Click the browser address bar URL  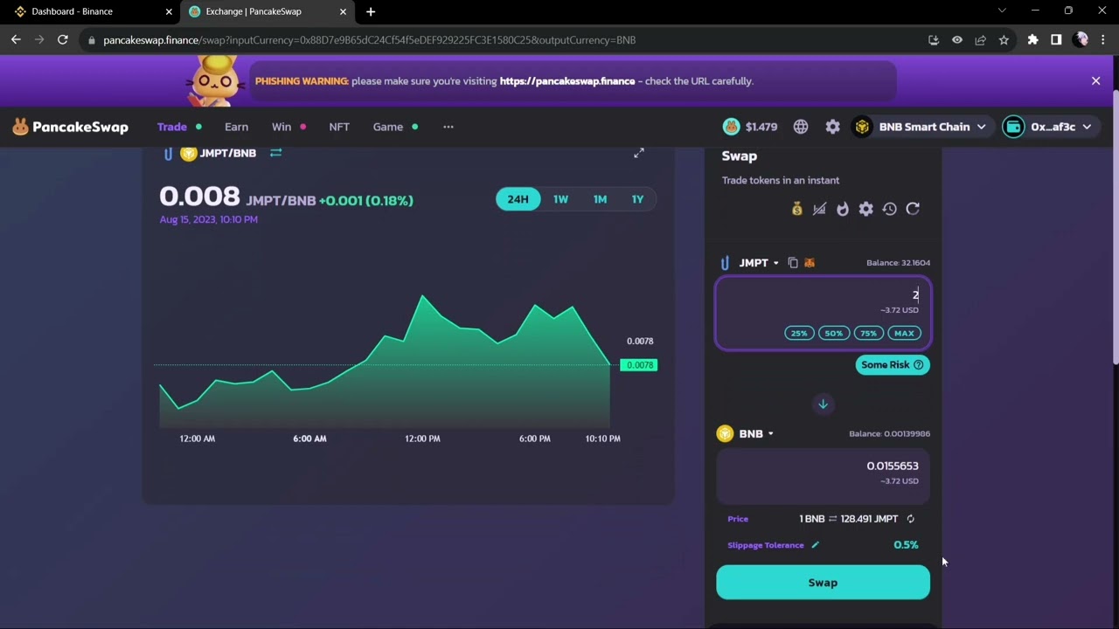click(x=369, y=40)
